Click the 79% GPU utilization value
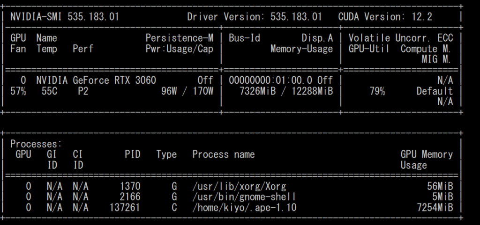 pos(377,91)
